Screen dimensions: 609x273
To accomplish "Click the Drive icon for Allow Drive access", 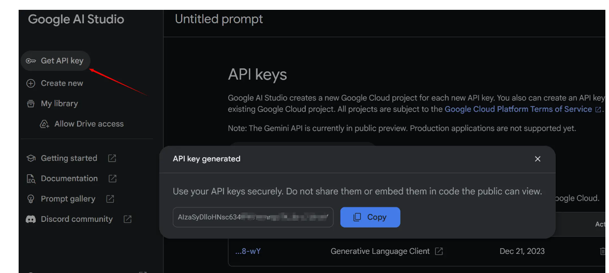I will coord(44,124).
